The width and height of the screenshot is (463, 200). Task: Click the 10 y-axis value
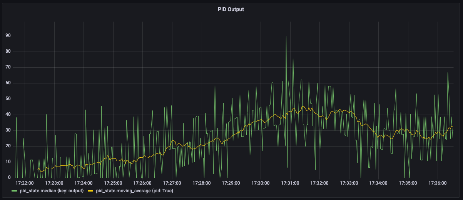pos(8,162)
